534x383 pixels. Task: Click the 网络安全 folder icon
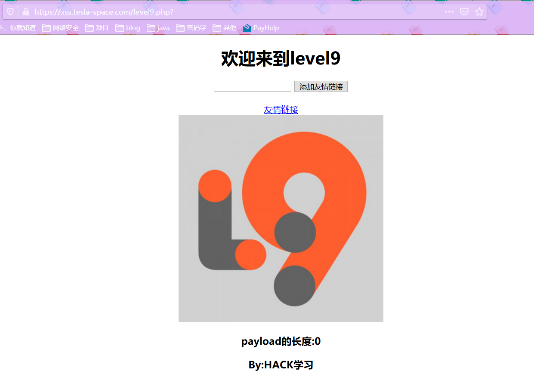(x=46, y=28)
